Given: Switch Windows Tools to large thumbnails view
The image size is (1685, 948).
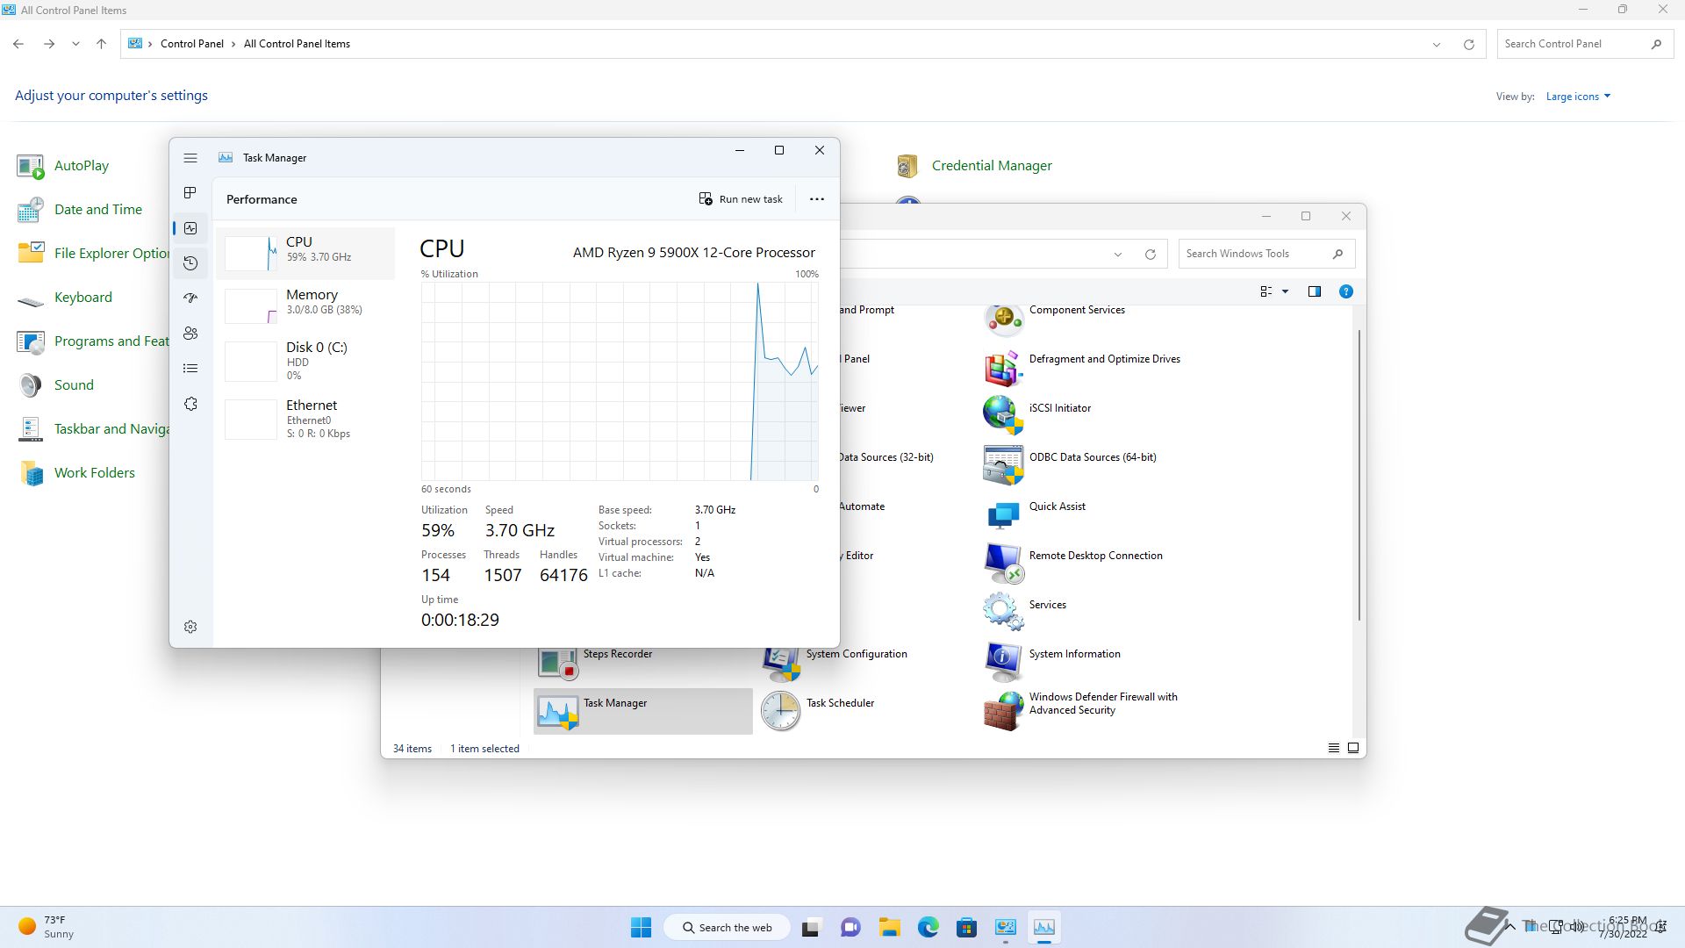Looking at the screenshot, I should click(1353, 749).
